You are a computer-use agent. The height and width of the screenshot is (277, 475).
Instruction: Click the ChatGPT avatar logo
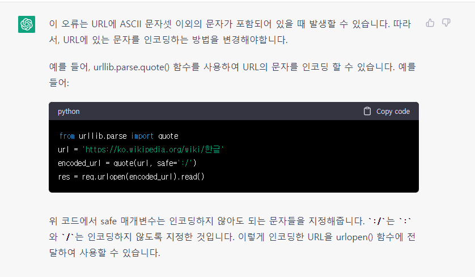click(x=27, y=24)
